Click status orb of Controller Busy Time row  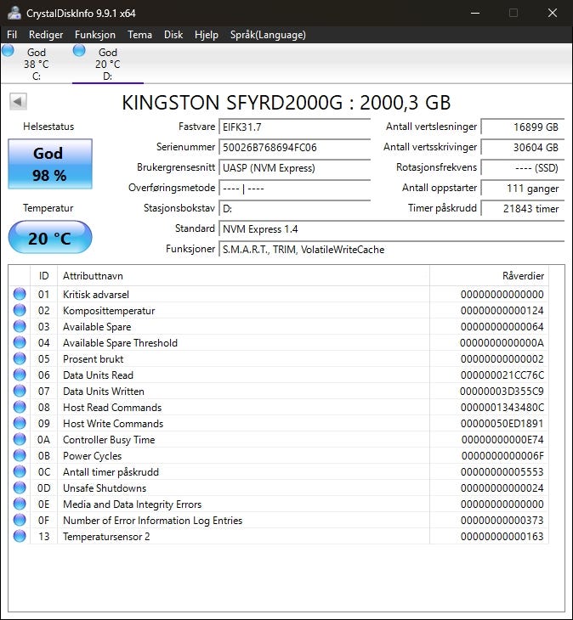pyautogui.click(x=20, y=439)
